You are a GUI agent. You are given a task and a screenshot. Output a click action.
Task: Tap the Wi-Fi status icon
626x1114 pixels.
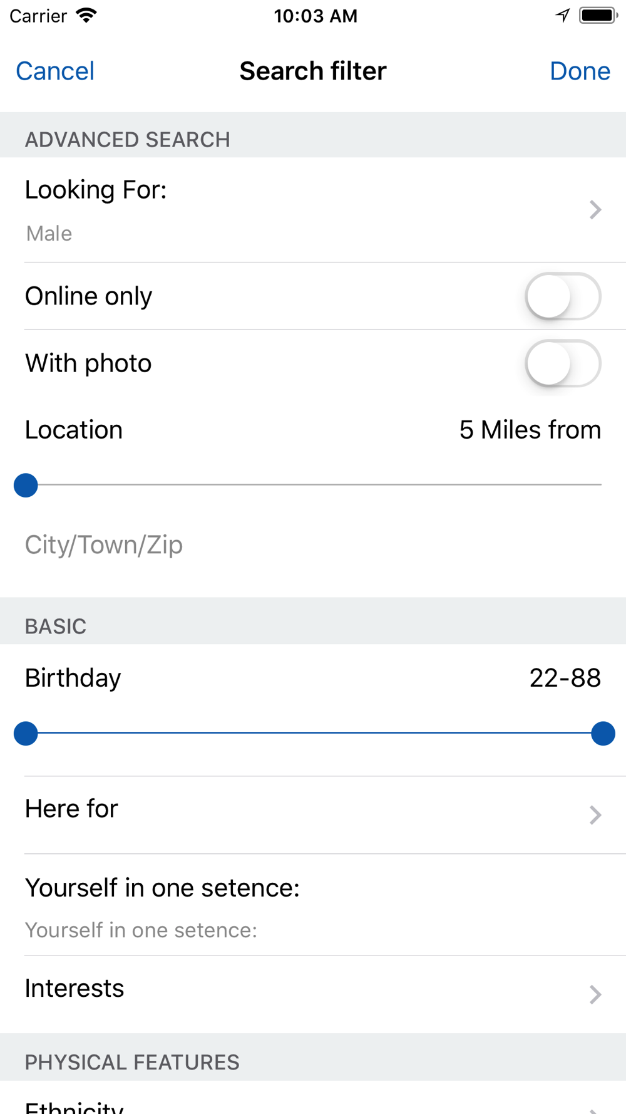click(86, 15)
